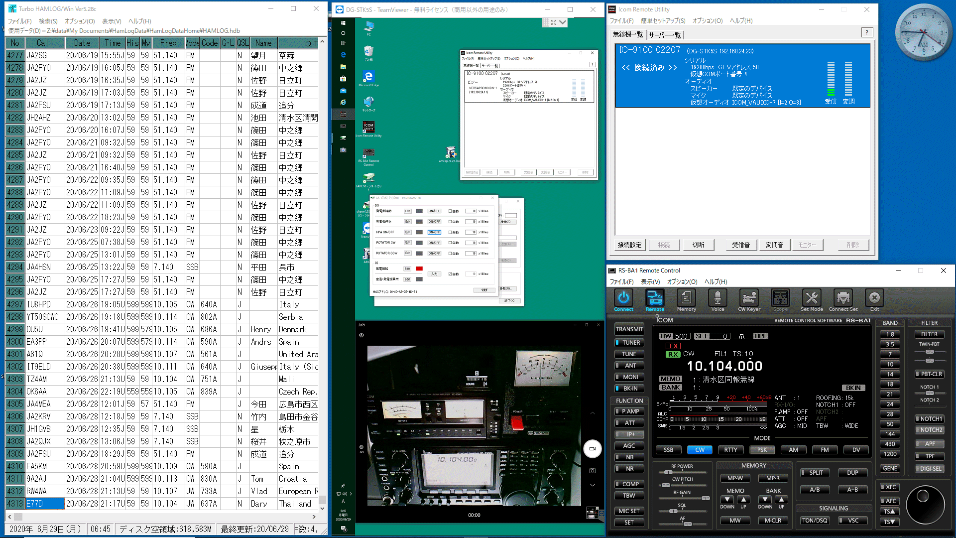The width and height of the screenshot is (956, 538).
Task: Switch to the サーバー一覧 tab
Action: [x=665, y=35]
